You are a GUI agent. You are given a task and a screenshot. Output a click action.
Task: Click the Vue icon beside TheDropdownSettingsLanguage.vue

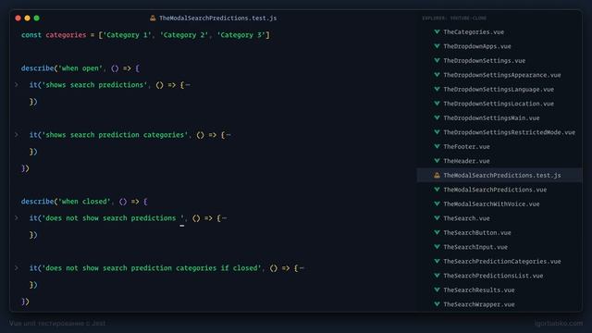(x=437, y=89)
